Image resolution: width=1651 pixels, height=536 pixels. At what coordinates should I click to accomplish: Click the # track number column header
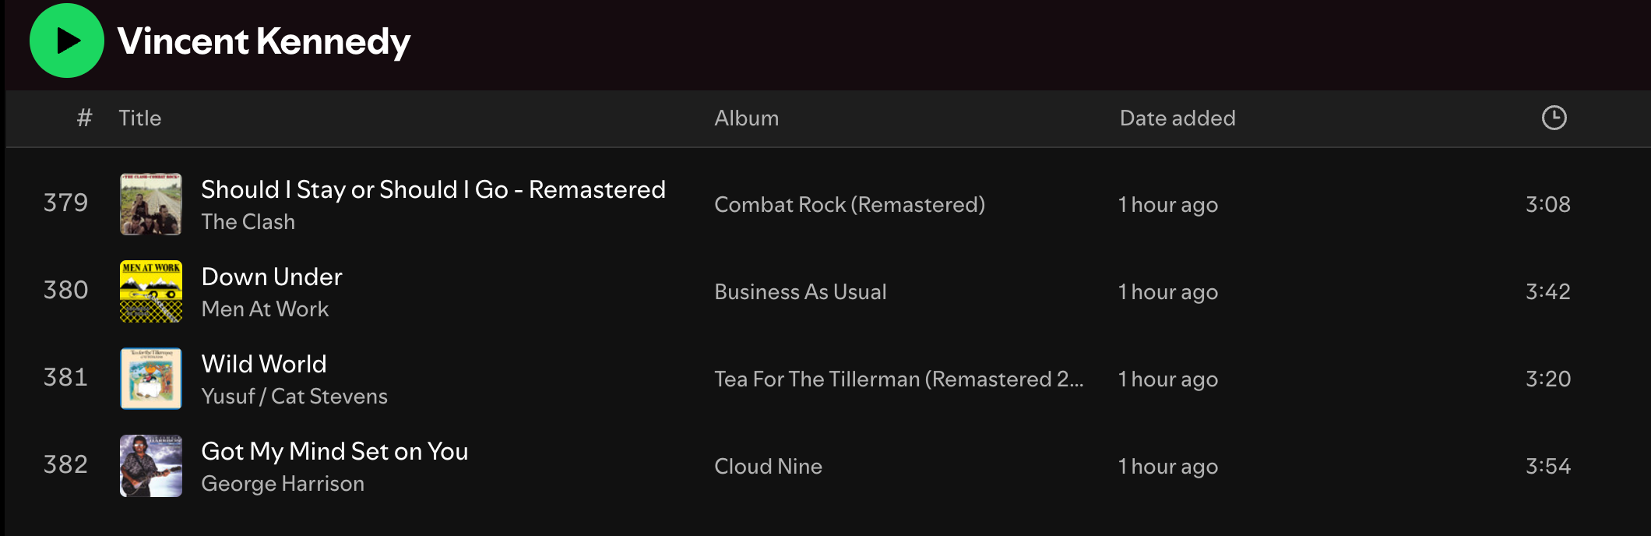pos(84,118)
